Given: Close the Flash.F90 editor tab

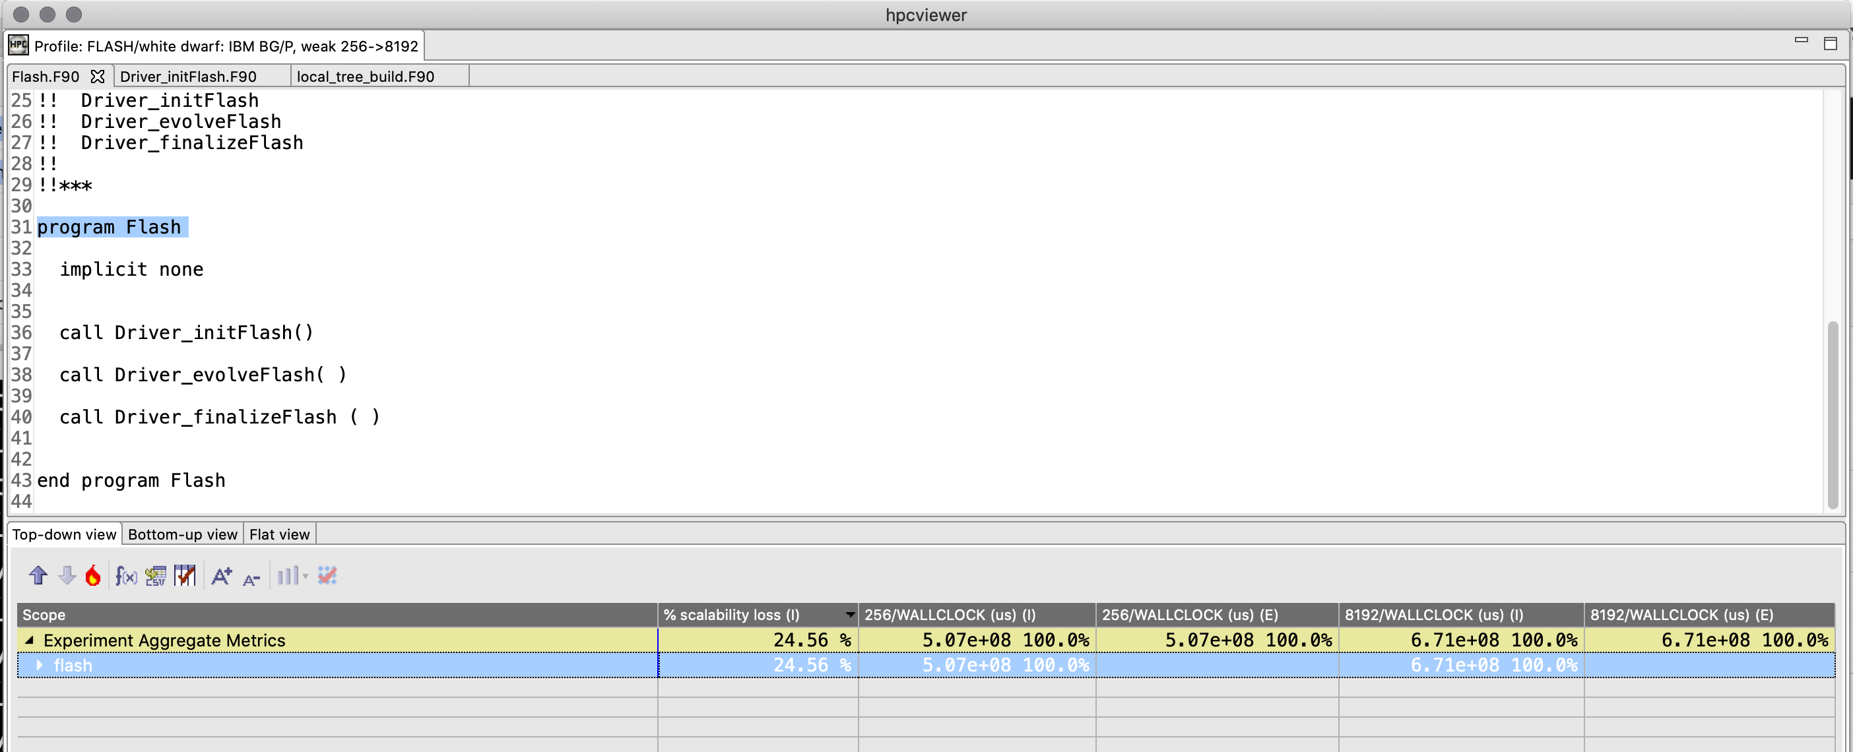Looking at the screenshot, I should pos(98,77).
